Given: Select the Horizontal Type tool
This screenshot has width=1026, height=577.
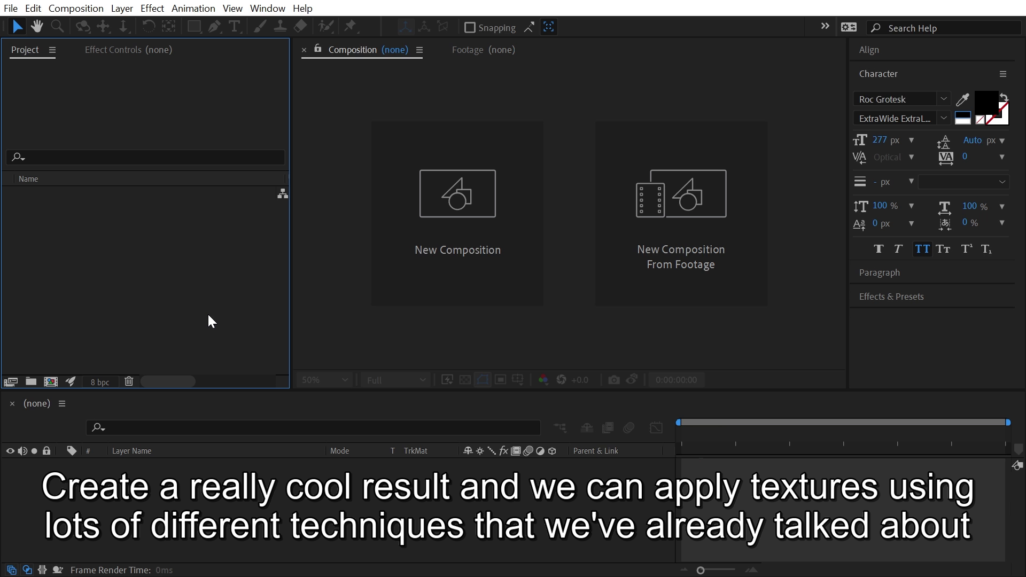Looking at the screenshot, I should pyautogui.click(x=234, y=27).
